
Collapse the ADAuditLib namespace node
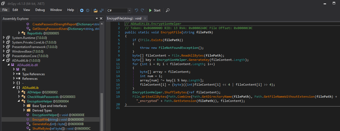pyautogui.click(x=14, y=88)
